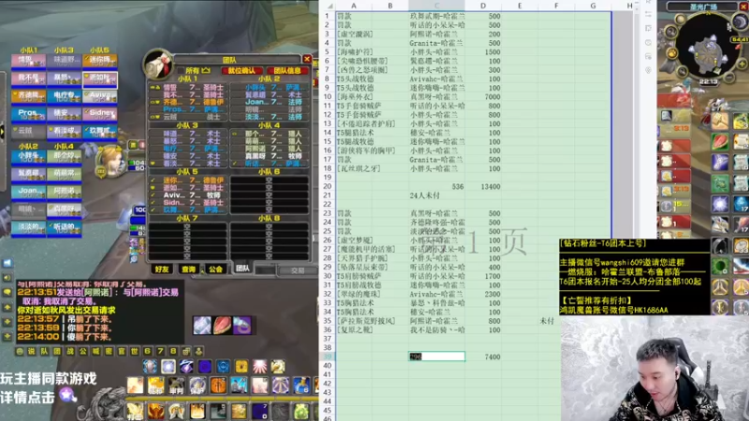Select Aviv... priest row in 小队 5
The height and width of the screenshot is (421, 749).
pyautogui.click(x=188, y=196)
